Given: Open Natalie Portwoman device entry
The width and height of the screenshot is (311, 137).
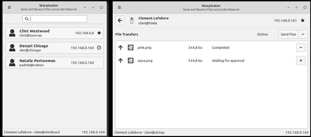Looking at the screenshot, I should [54, 63].
